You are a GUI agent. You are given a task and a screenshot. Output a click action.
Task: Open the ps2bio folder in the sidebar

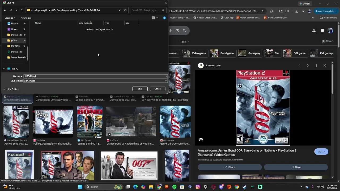click(x=14, y=40)
